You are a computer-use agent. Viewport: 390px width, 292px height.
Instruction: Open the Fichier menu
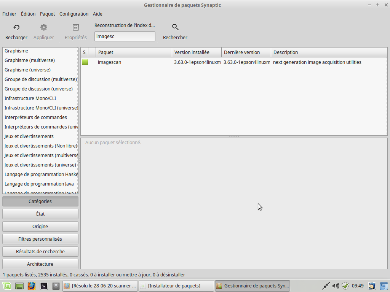click(x=10, y=14)
